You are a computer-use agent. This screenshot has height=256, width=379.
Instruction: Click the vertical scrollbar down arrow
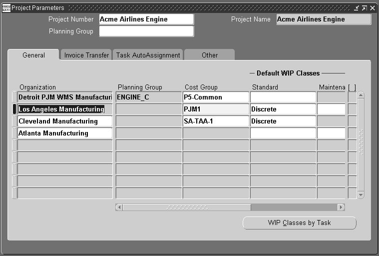(361, 195)
